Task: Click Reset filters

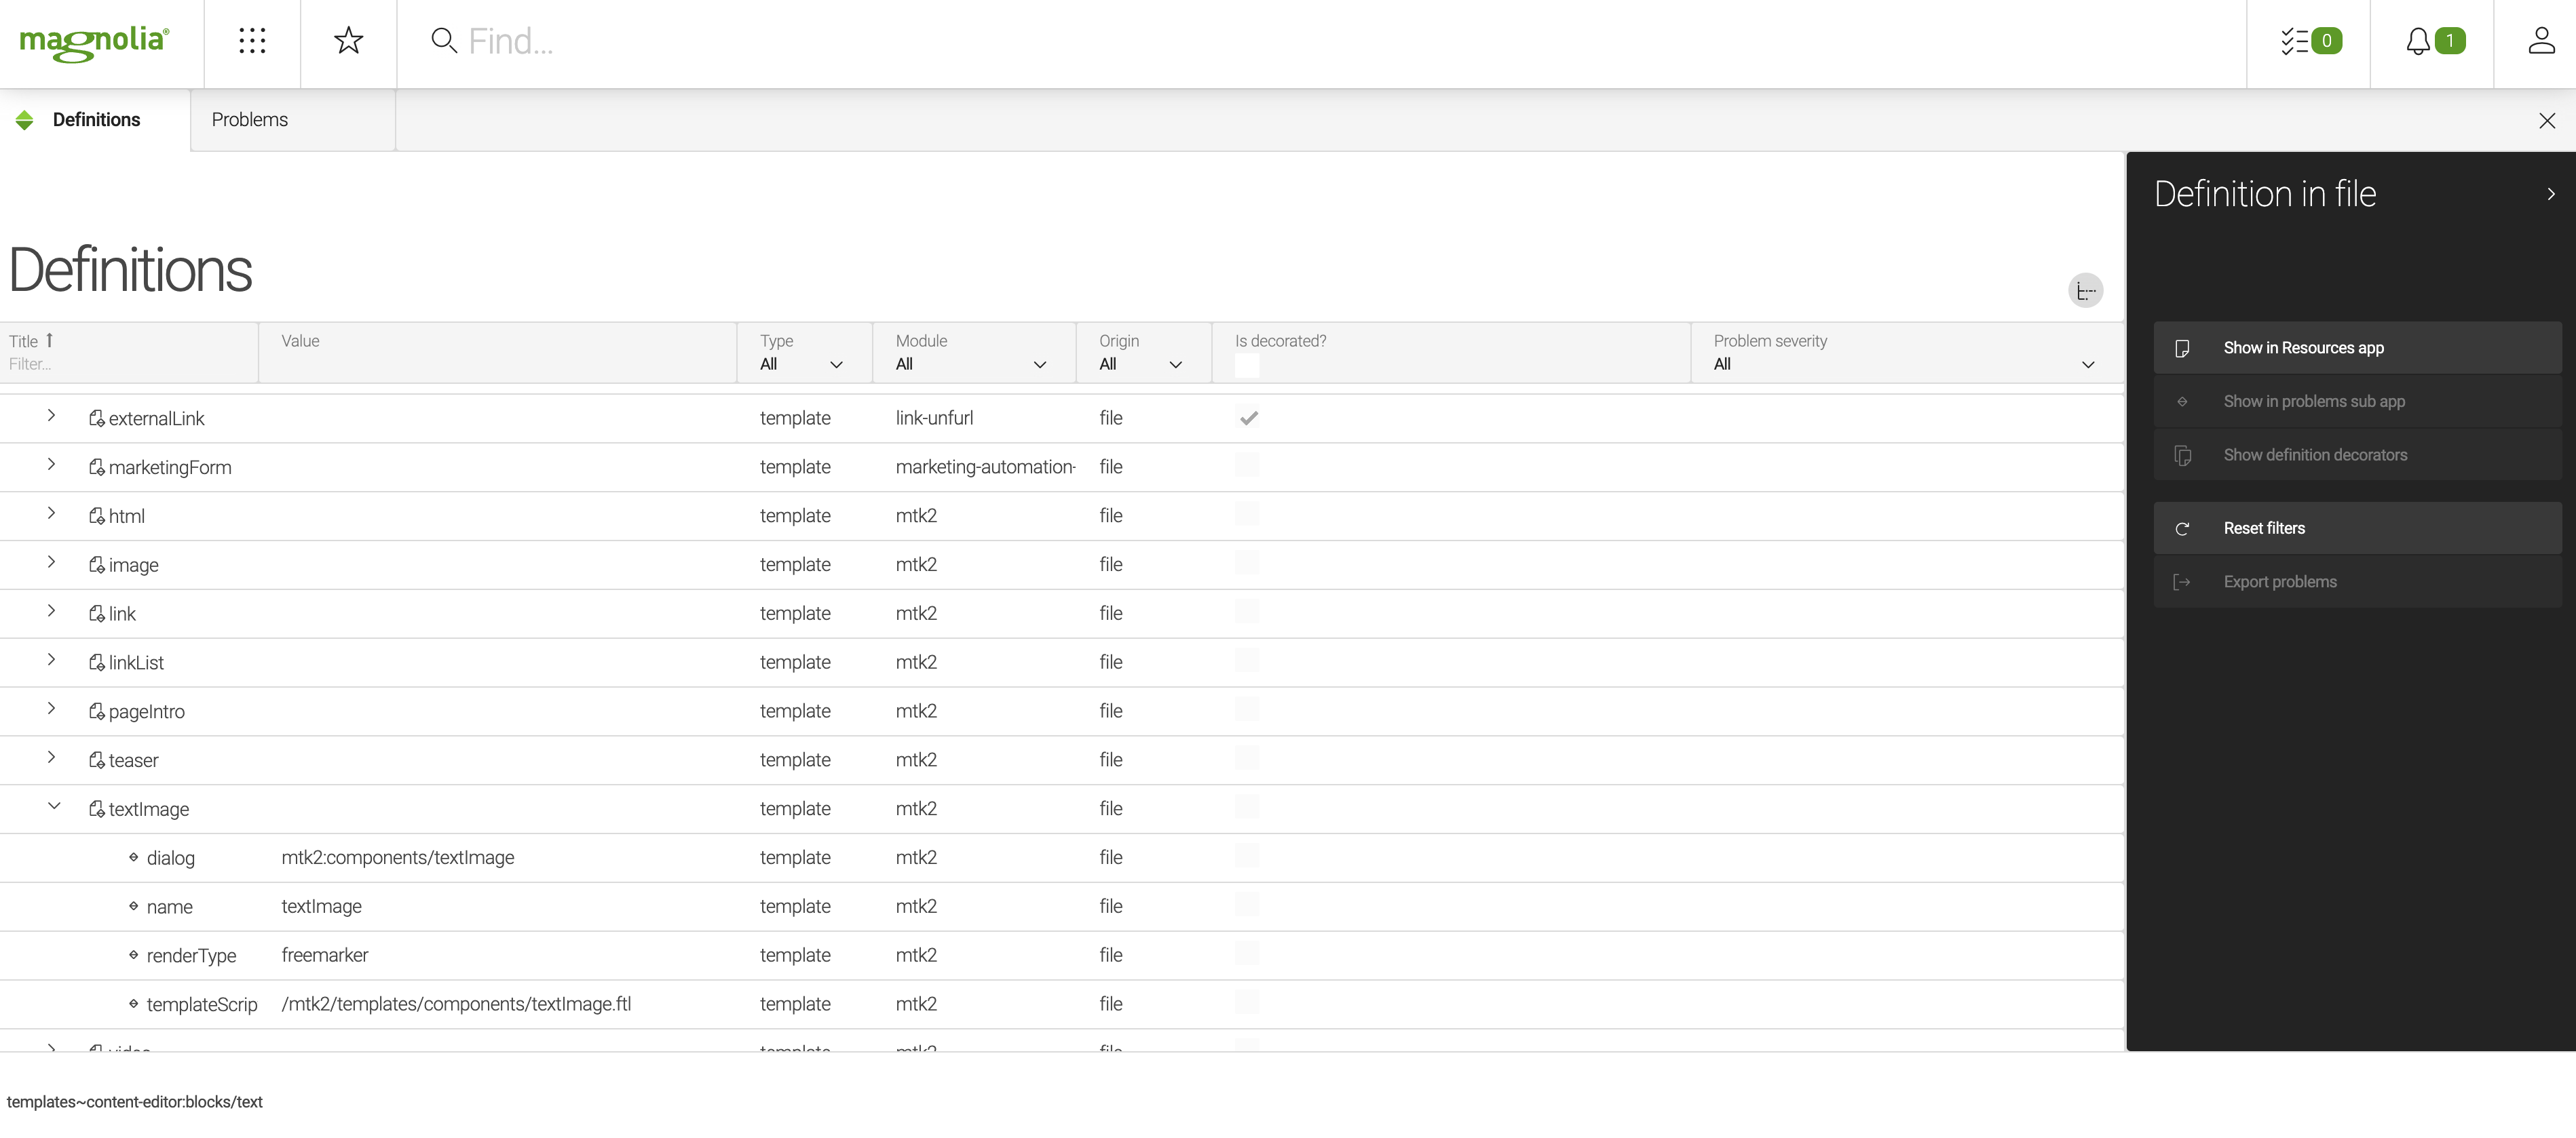Action: pos(2264,528)
